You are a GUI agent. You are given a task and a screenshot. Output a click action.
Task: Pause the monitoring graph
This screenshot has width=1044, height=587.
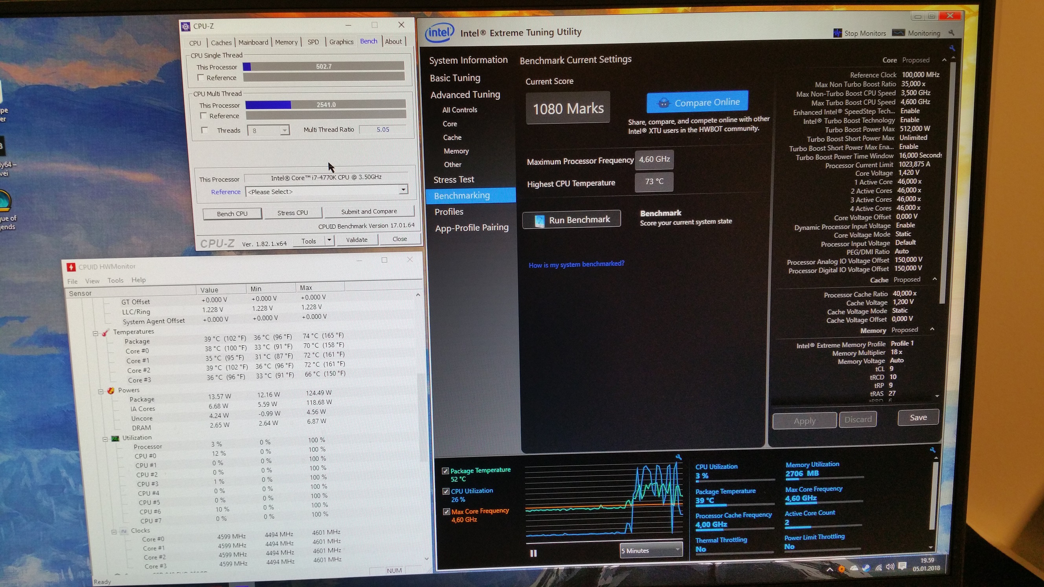(533, 553)
